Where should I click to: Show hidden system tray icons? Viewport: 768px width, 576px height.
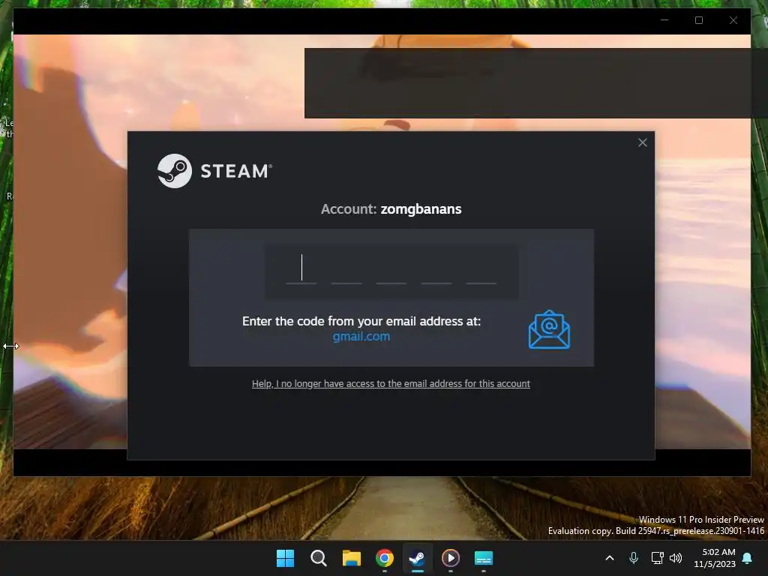click(x=610, y=558)
